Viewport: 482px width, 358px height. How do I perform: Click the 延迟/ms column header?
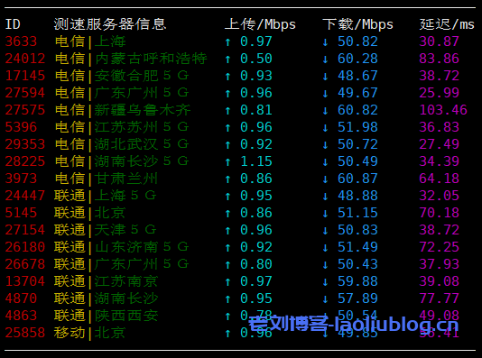[447, 24]
